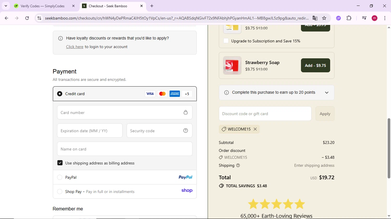The image size is (391, 219).
Task: Click the Remember me heading
Action: click(x=68, y=209)
